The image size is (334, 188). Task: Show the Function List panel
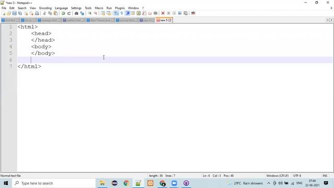click(x=144, y=13)
